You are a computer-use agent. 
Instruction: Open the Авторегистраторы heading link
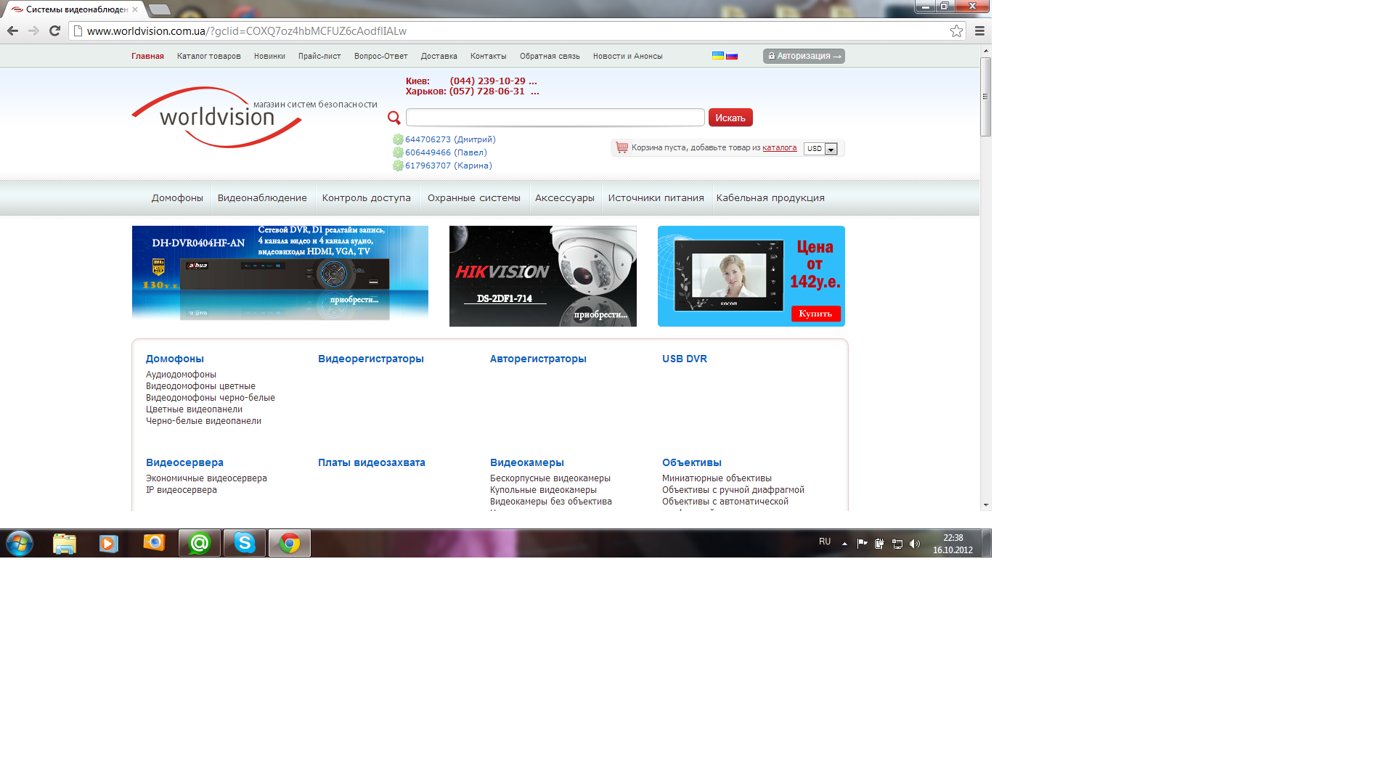[x=538, y=359]
